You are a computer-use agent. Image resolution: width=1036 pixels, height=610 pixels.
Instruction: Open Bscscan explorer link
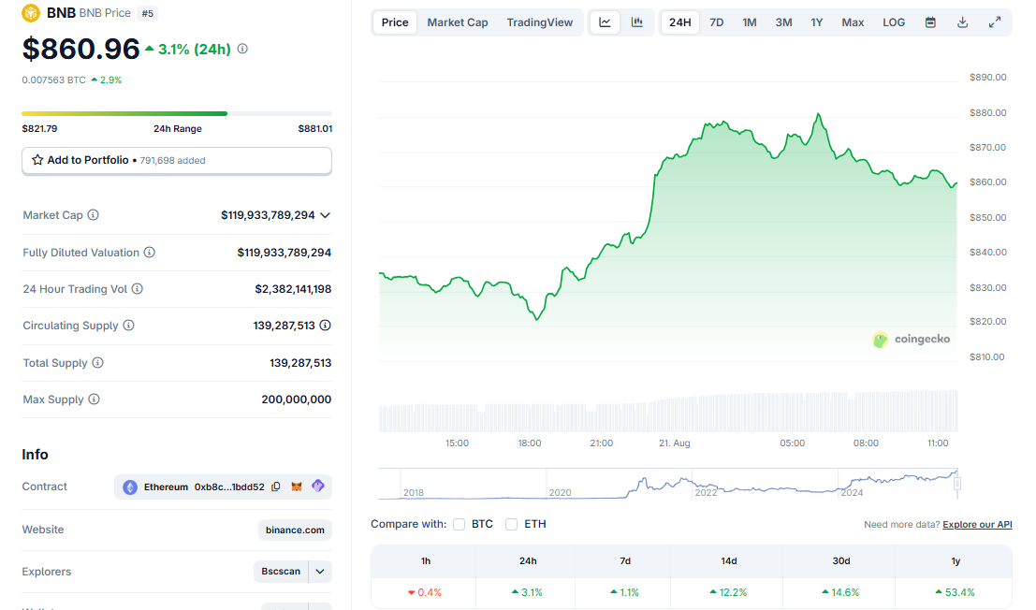pos(281,572)
